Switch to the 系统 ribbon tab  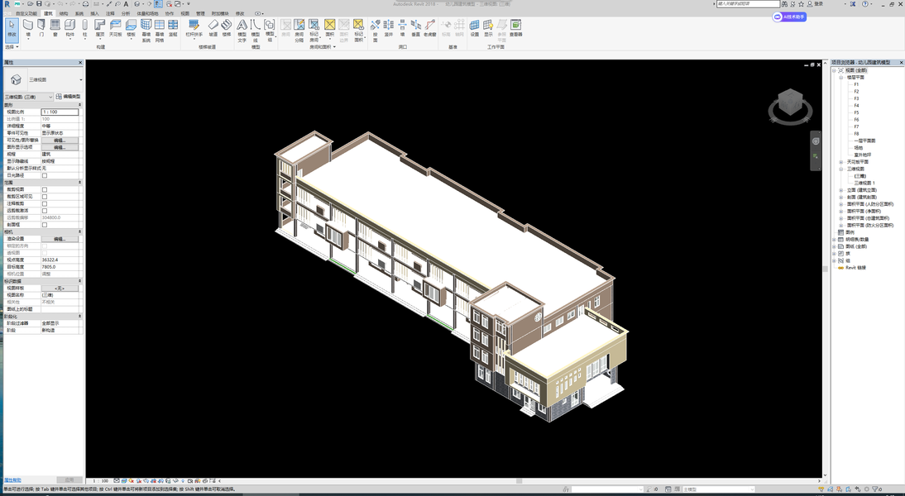point(79,13)
